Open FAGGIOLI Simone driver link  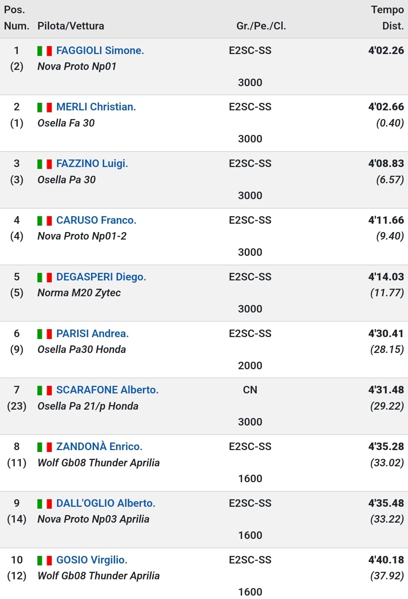point(100,50)
